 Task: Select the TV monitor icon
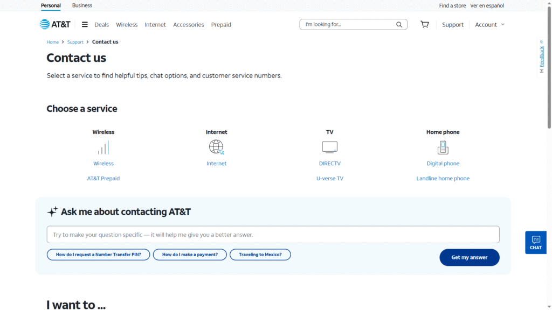329,146
